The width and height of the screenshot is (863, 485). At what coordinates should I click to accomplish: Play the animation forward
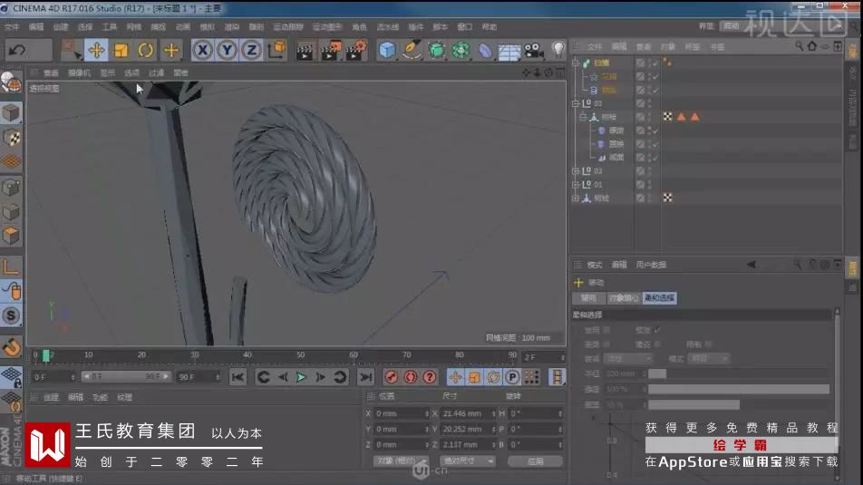[x=301, y=377]
